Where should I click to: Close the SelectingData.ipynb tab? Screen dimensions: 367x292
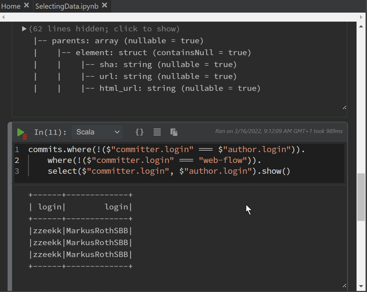[x=105, y=5]
